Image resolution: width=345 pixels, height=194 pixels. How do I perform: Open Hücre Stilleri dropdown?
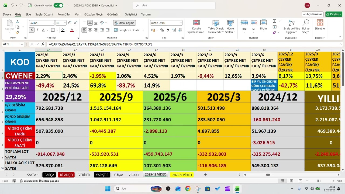click(230, 27)
